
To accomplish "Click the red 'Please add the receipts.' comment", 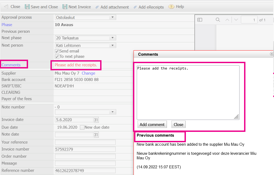I will pyautogui.click(x=76, y=65).
